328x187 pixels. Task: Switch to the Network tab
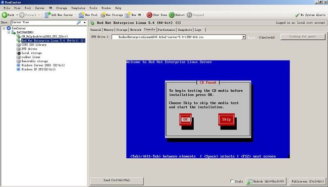[x=136, y=30]
